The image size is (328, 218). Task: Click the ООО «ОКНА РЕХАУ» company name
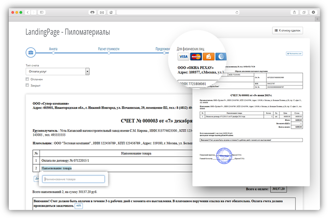coord(196,68)
